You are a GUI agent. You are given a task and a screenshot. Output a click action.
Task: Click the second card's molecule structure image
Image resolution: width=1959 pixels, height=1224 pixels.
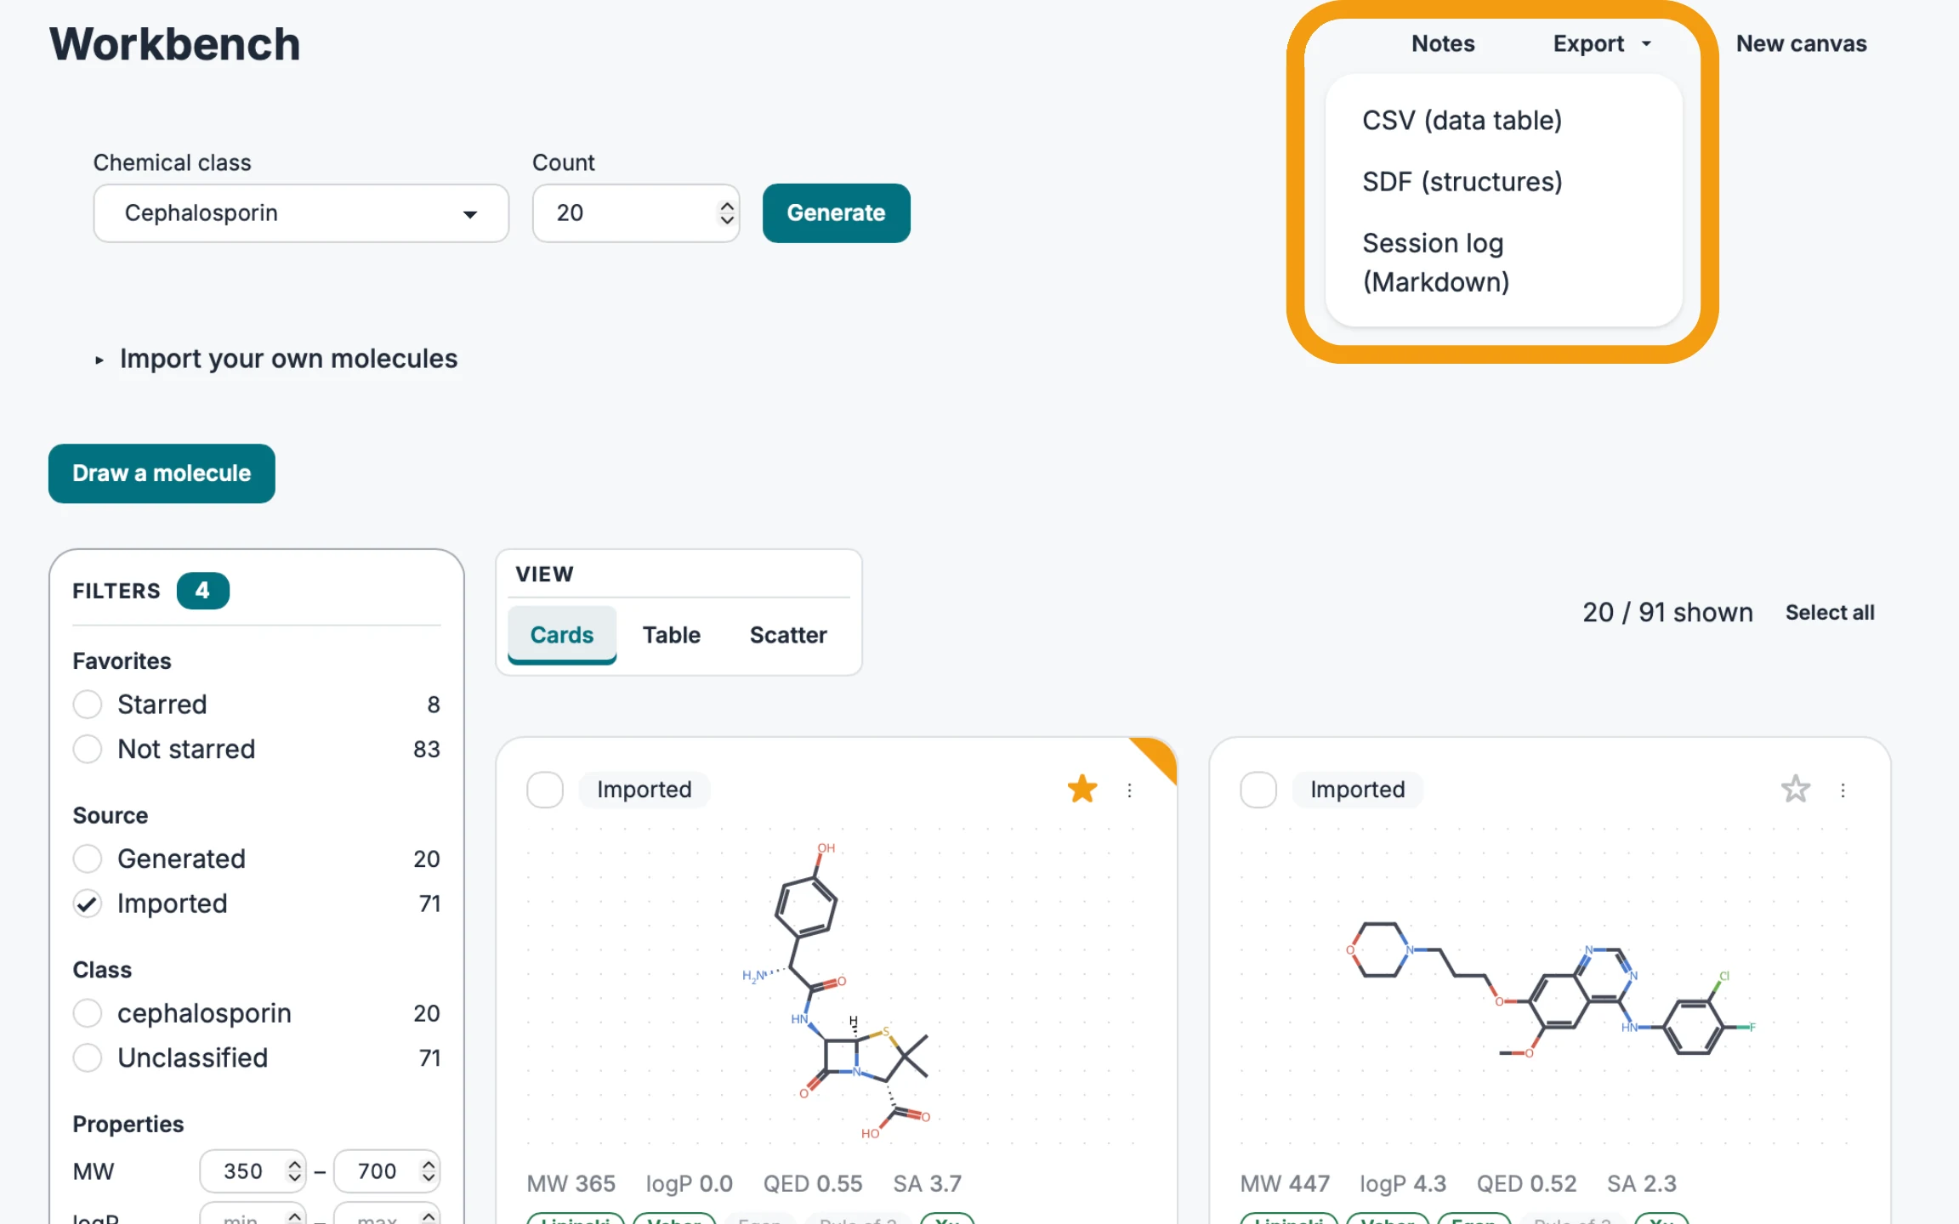(x=1550, y=989)
